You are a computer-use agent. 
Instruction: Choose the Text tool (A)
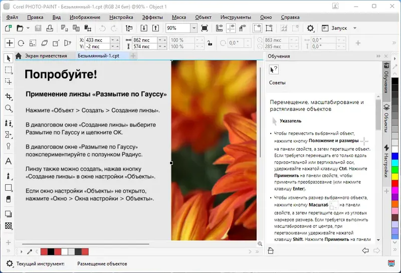9,162
